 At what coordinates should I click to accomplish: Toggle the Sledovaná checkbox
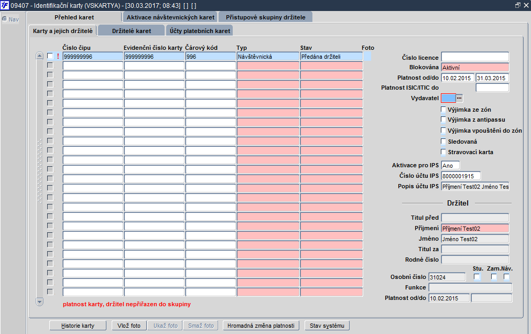pyautogui.click(x=443, y=141)
